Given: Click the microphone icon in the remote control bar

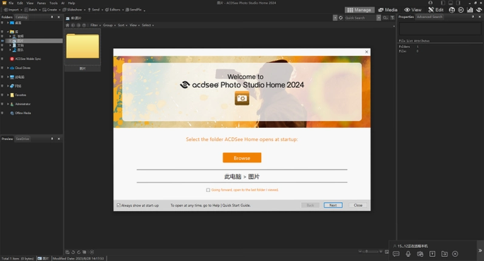Looking at the screenshot, I should tap(408, 254).
